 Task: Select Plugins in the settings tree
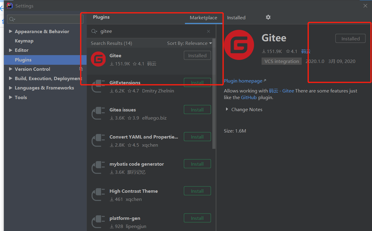(45, 60)
